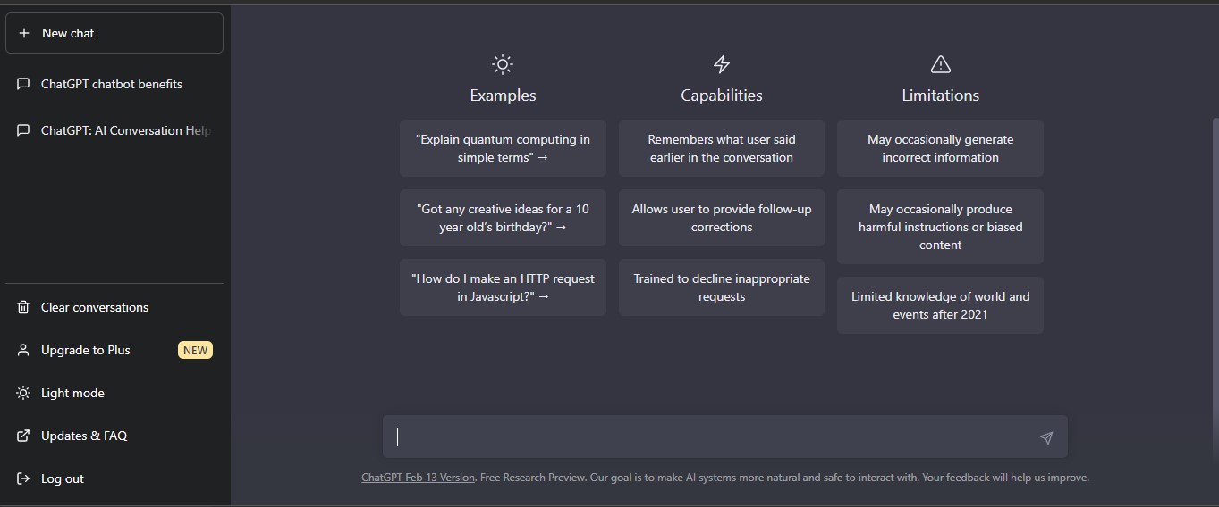The width and height of the screenshot is (1219, 507).
Task: Click the trash icon for Clear conversations
Action: pos(23,307)
